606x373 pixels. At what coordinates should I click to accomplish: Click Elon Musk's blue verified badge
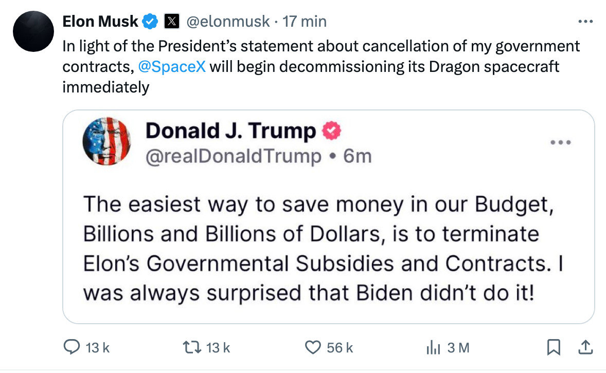tap(150, 21)
